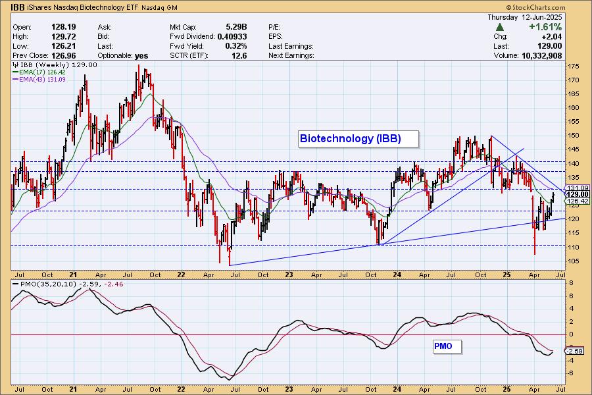Click the 'Last Earnings:' label
592x395 pixels.
click(291, 46)
